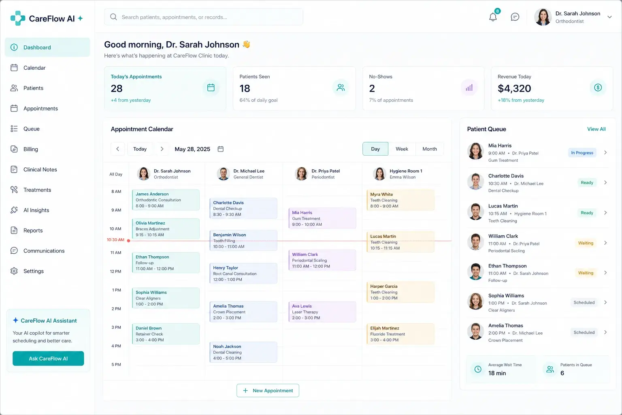Click the Treatments tools icon
622x415 pixels.
click(14, 190)
